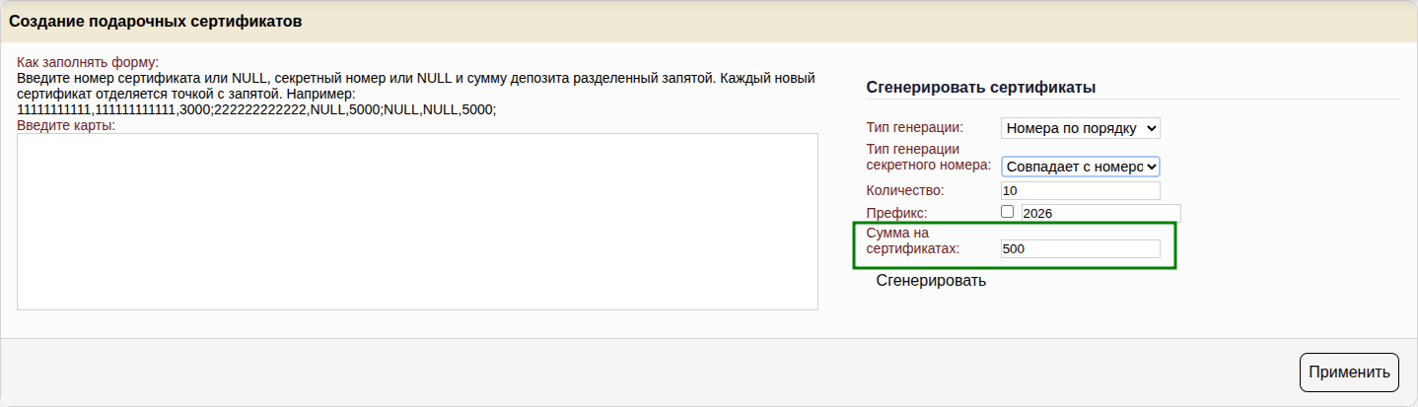Click the 'Сгенерировать сертификаты' section heading
Screen dimensions: 1418x407
click(981, 88)
